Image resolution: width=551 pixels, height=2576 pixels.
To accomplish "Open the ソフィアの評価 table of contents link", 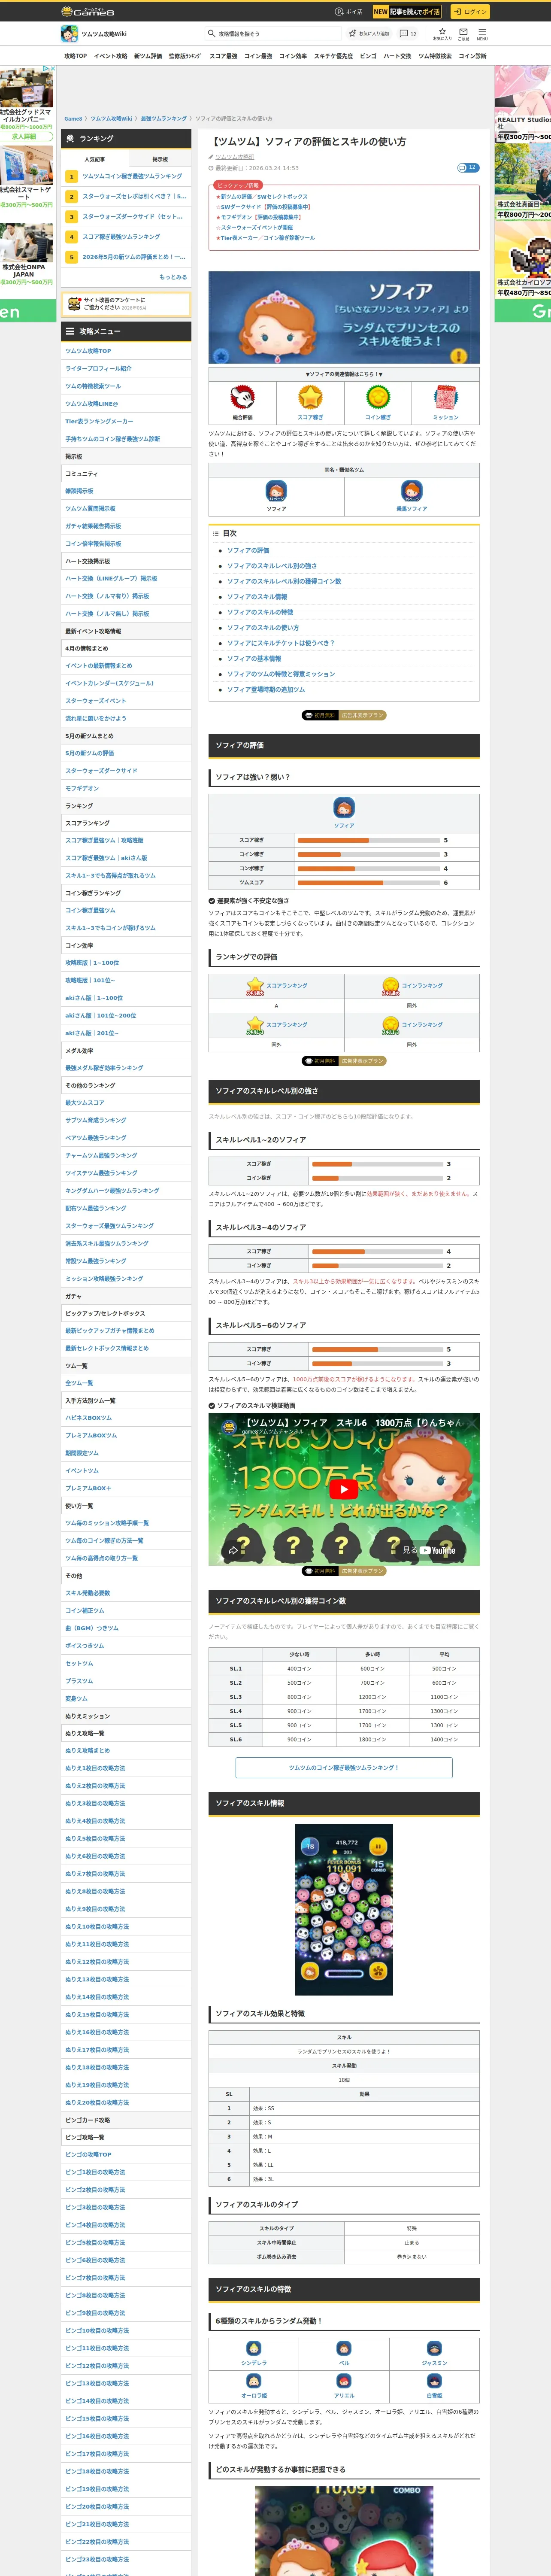I will coord(248,550).
